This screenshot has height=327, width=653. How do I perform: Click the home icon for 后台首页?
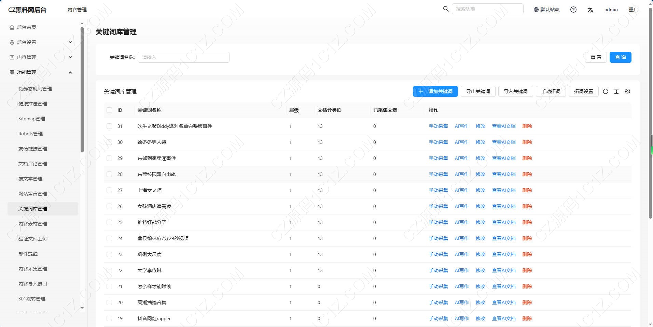coord(12,27)
